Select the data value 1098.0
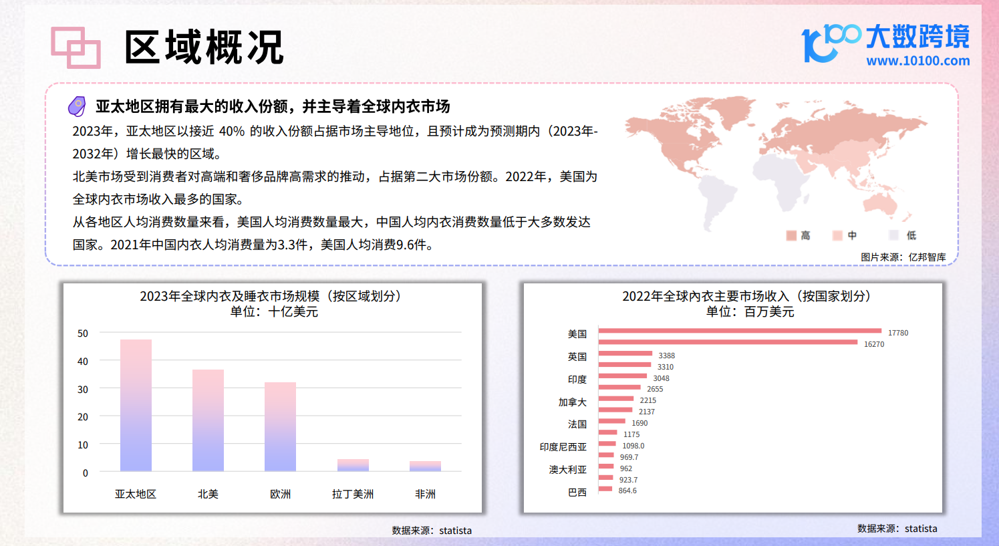The image size is (999, 546). (x=633, y=446)
